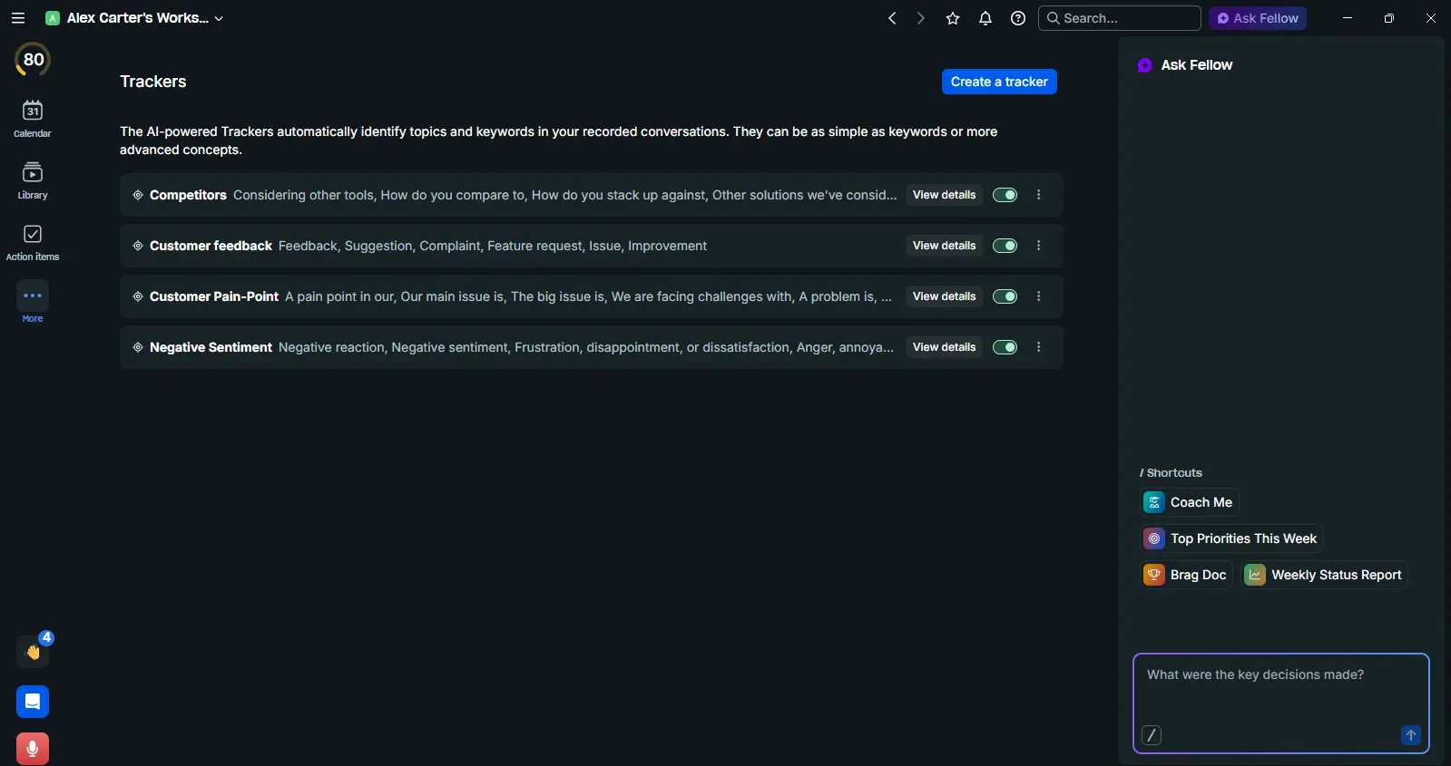This screenshot has width=1451, height=766.
Task: Open more options for Customer feedback tracker
Action: pos(1039,246)
